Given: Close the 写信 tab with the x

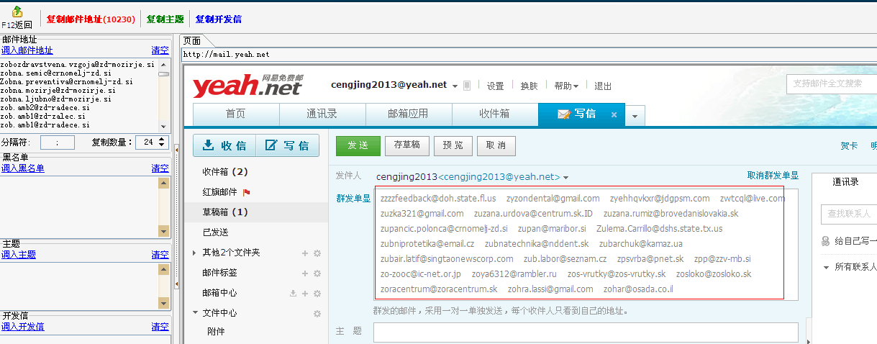Looking at the screenshot, I should point(614,114).
